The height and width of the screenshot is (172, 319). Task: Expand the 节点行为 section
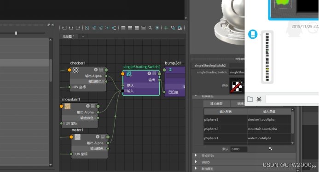pyautogui.click(x=196, y=155)
